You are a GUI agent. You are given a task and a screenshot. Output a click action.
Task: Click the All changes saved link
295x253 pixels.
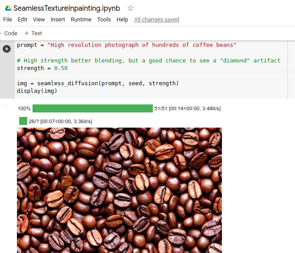[156, 20]
